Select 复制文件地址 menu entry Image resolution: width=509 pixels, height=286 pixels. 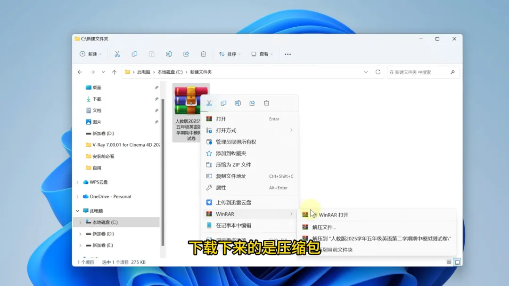pyautogui.click(x=250, y=176)
